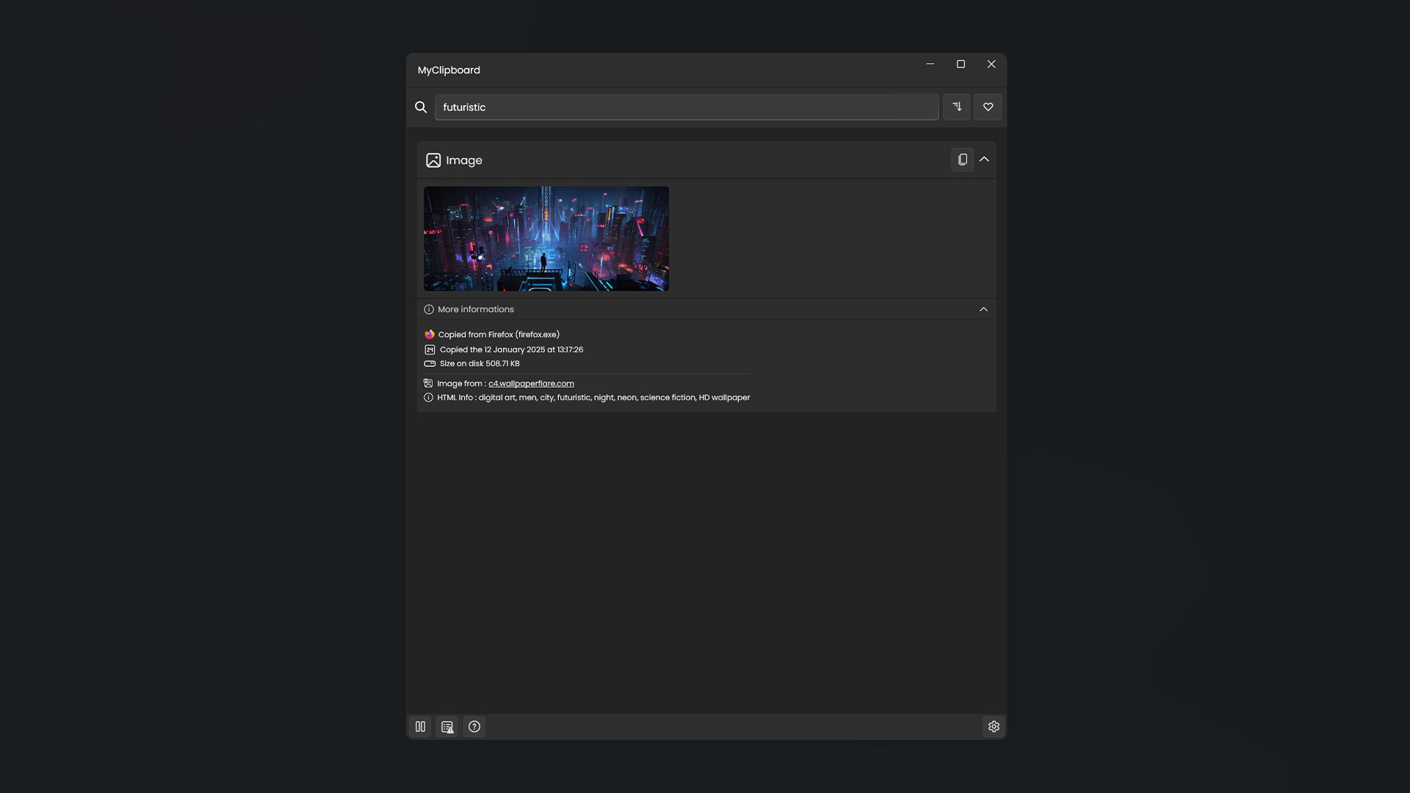1410x793 pixels.
Task: Open the c4.wallpaperflare.com link
Action: pyautogui.click(x=530, y=383)
